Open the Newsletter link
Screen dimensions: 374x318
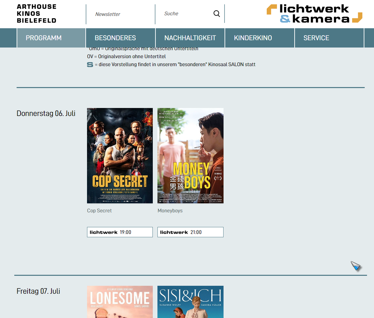click(108, 14)
